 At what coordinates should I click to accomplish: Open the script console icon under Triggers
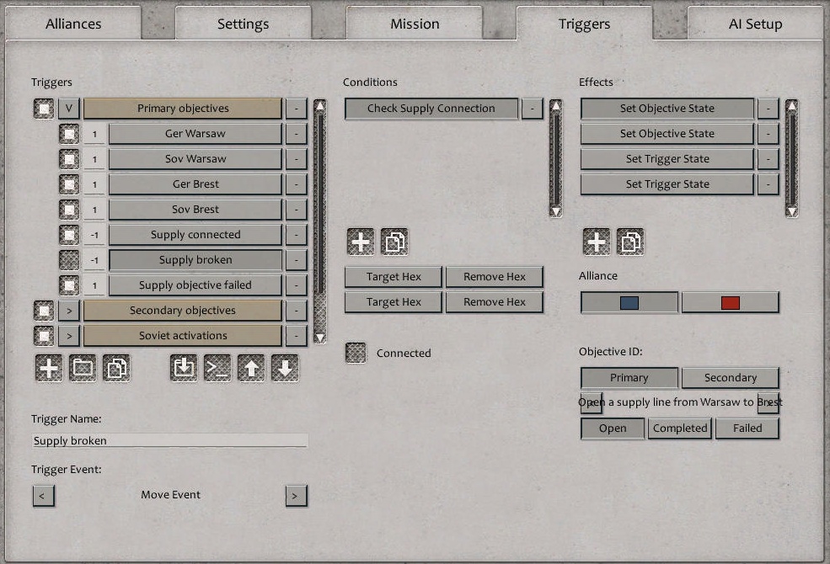pos(217,368)
